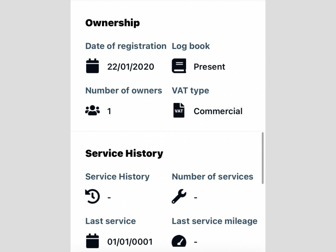The height and width of the screenshot is (252, 336).
Task: Click the calendar icon beside 01/01/0001
Action: pos(92,241)
